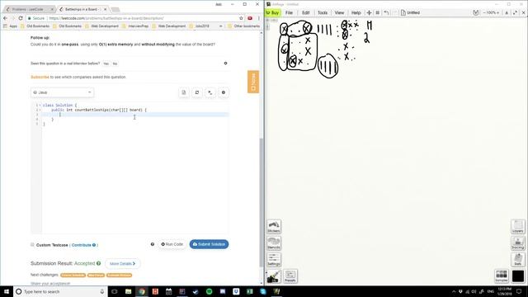This screenshot has height=297, width=528.
Task: Open the Edit menu in ArtRage
Action: [x=305, y=13]
